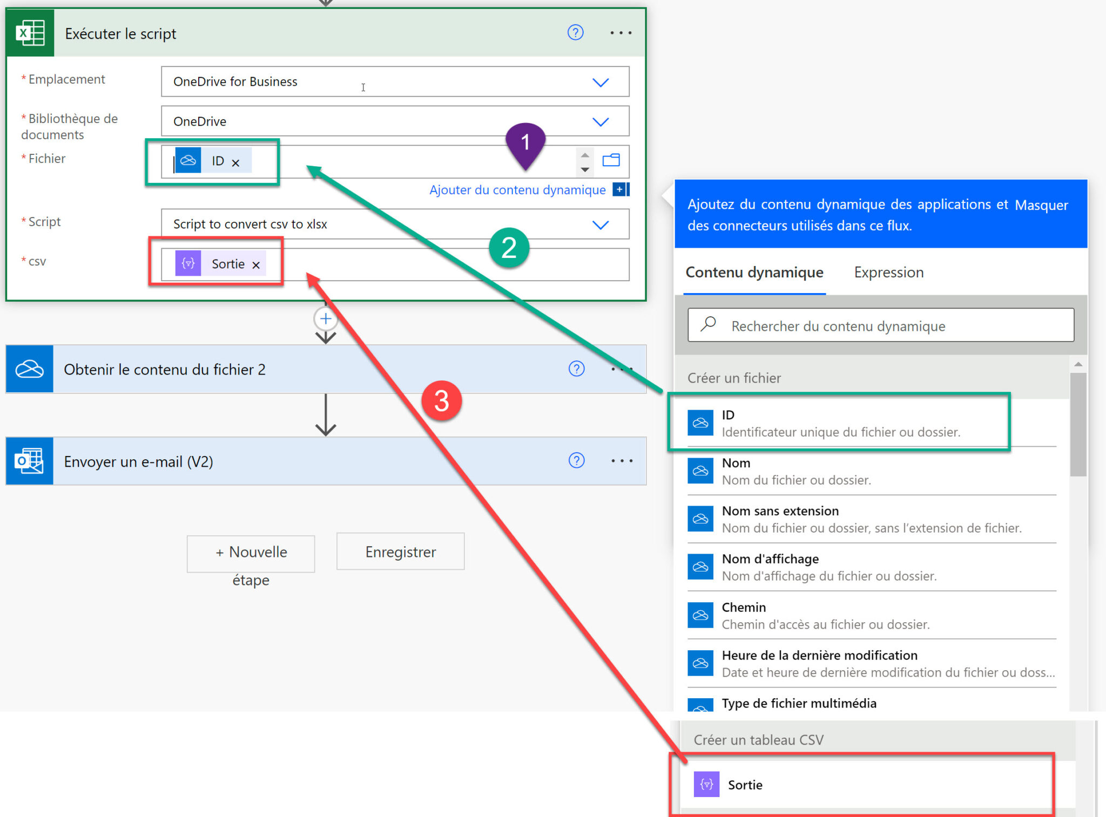
Task: Open the file browser icon beside the Fichier field
Action: pos(612,160)
